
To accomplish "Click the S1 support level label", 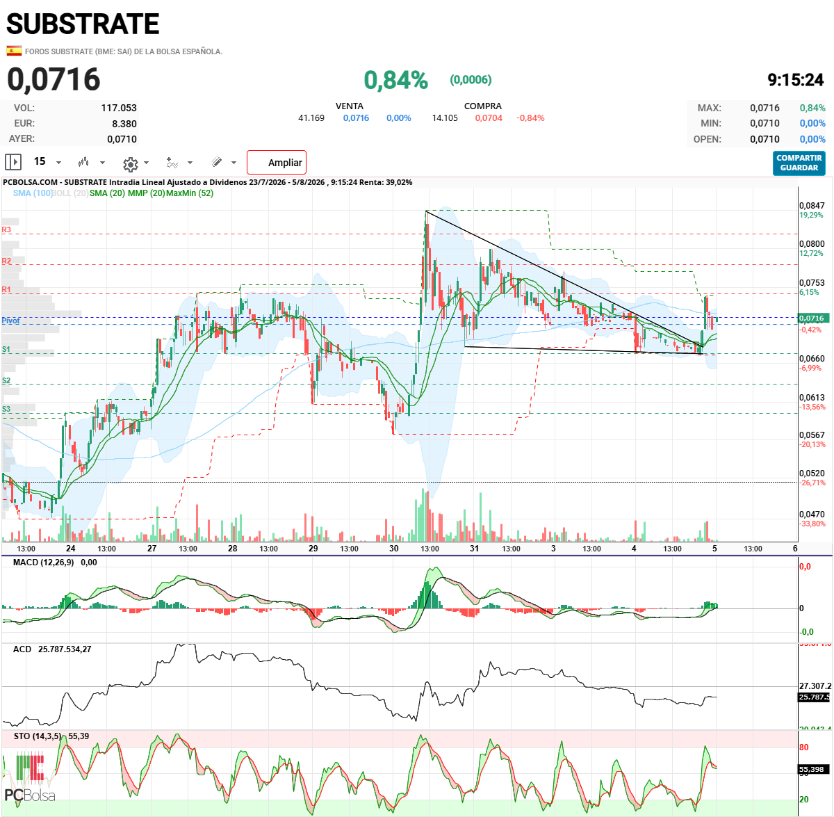I will [x=6, y=349].
